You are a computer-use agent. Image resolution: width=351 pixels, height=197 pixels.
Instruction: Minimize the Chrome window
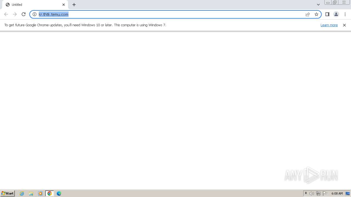328,2
